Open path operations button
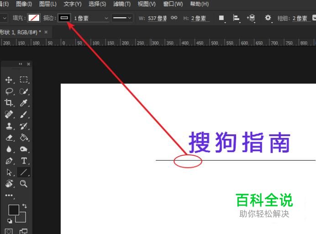316x234 pixels. (221, 18)
